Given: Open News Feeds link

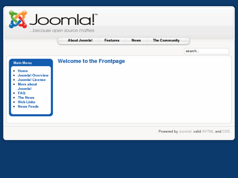Looking at the screenshot, I should [x=28, y=106].
